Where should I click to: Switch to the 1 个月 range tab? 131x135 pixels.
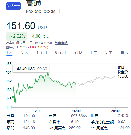point(41,52)
